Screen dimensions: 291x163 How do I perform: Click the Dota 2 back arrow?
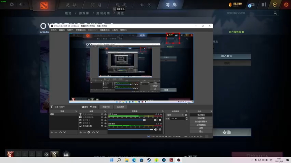click(21, 4)
